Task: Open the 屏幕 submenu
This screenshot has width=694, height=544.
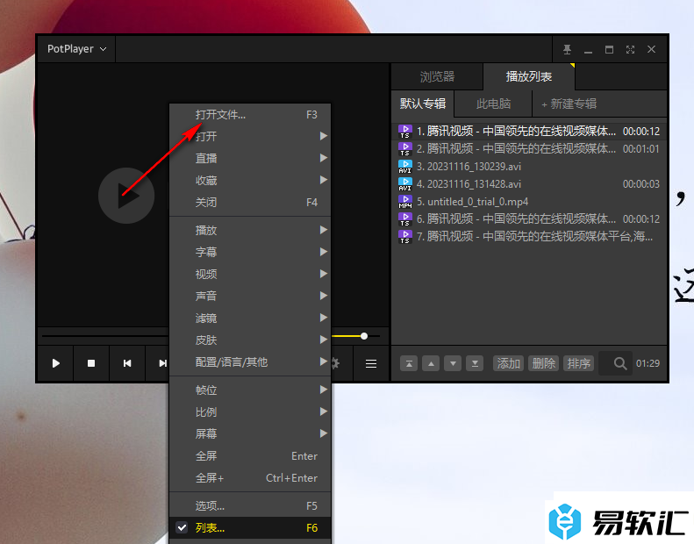Action: (250, 433)
